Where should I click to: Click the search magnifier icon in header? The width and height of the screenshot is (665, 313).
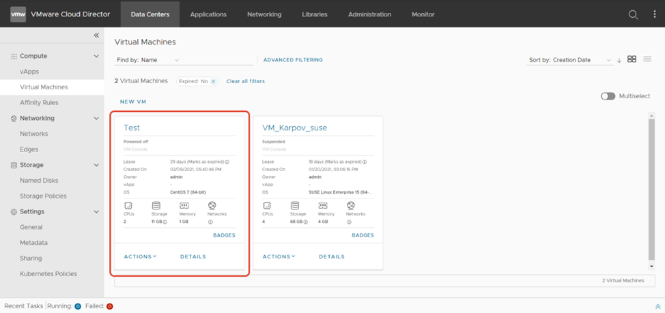[633, 14]
